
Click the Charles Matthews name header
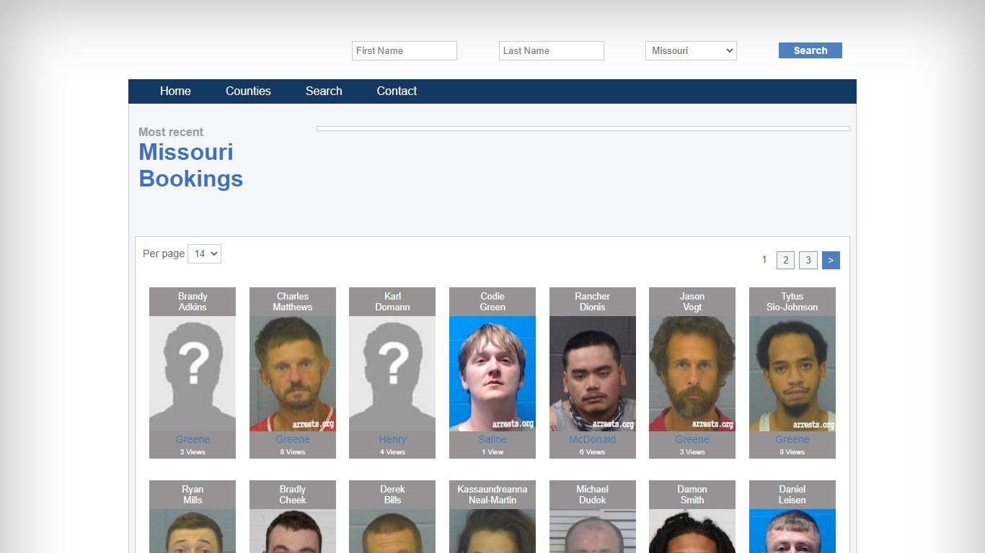pyautogui.click(x=293, y=302)
